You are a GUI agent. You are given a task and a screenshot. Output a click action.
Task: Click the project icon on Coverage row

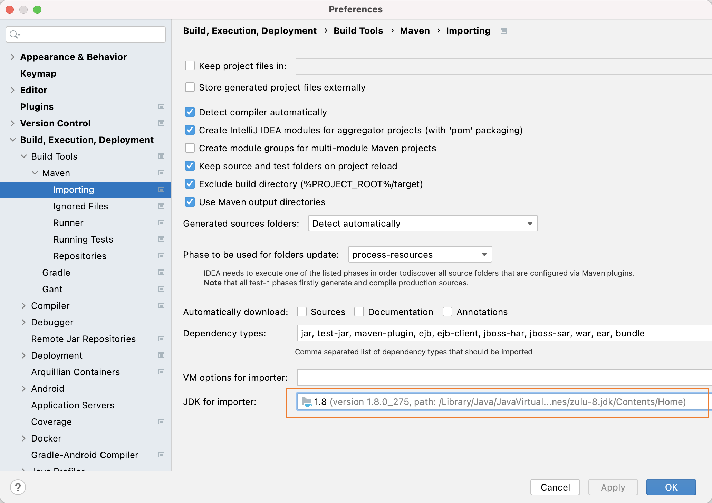click(x=161, y=421)
